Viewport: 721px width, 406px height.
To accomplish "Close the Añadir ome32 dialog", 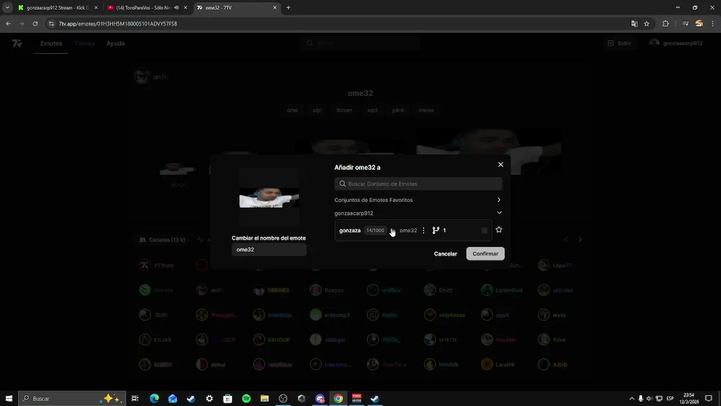I will tap(501, 165).
